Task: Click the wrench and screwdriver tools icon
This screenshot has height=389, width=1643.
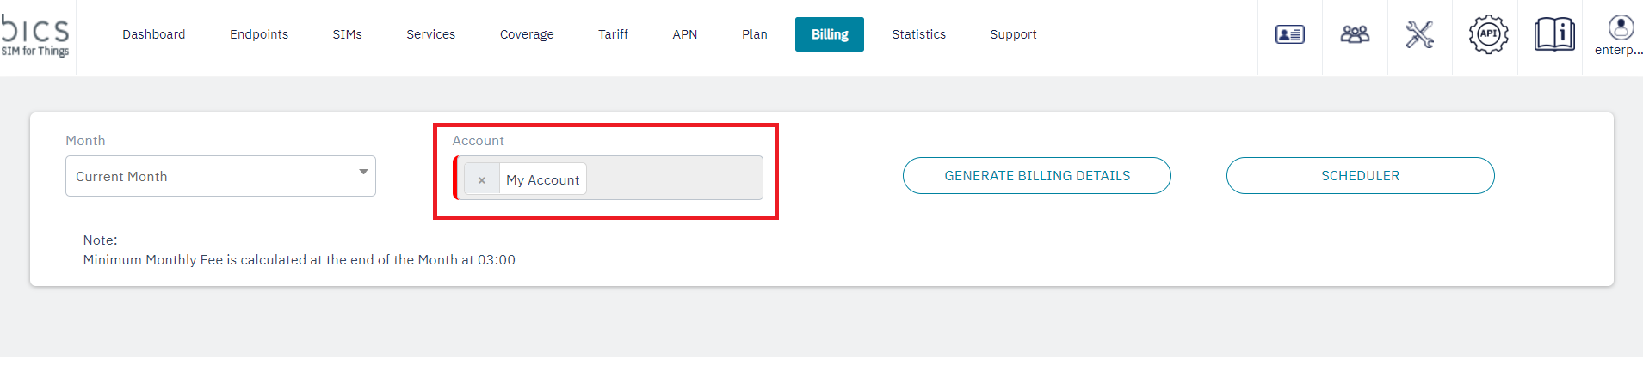Action: 1419,34
